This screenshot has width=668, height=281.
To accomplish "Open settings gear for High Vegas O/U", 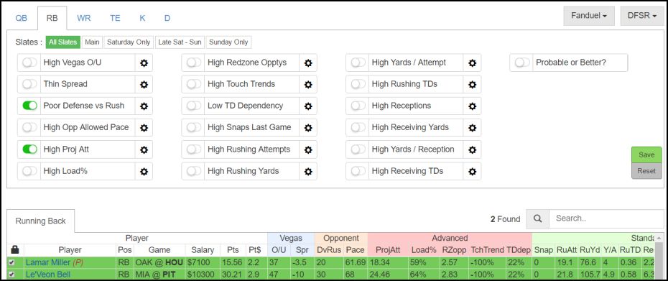I will (x=144, y=63).
